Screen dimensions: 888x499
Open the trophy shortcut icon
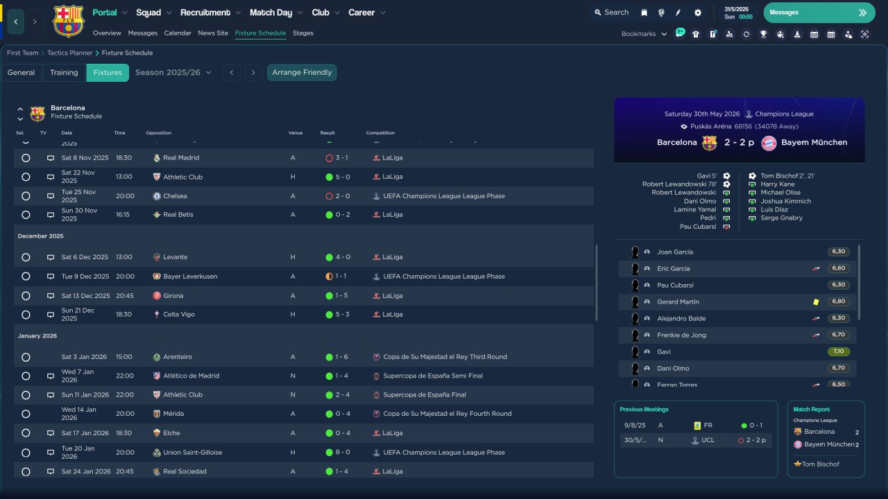click(x=763, y=34)
